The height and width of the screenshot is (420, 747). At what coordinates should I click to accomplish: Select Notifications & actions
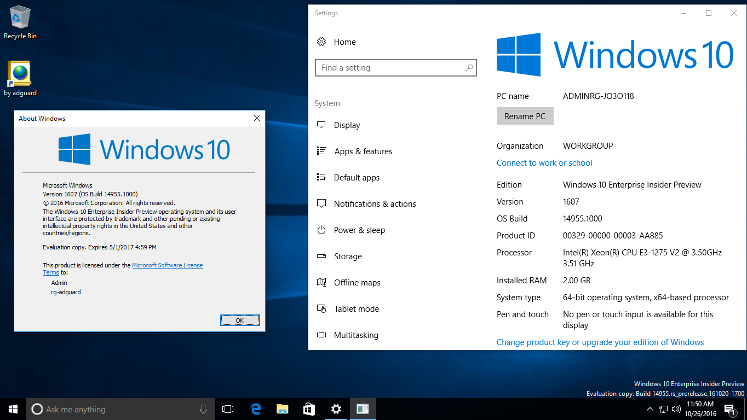[x=375, y=204]
